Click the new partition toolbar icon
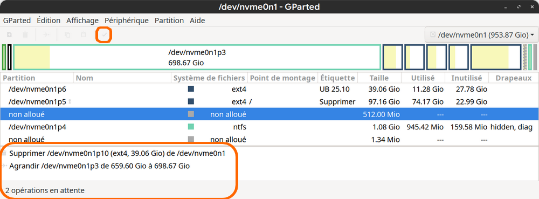 10,35
